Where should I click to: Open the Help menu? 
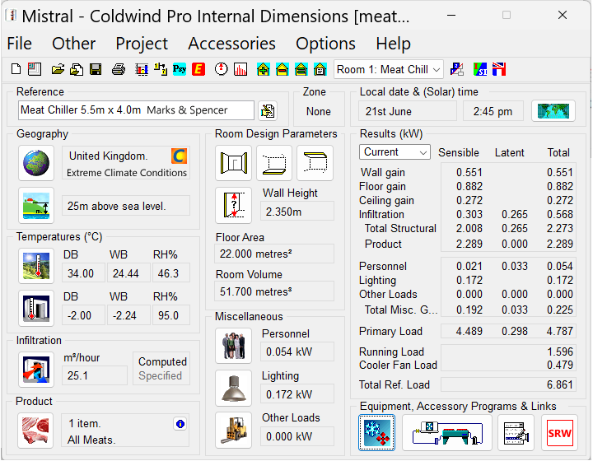click(394, 44)
